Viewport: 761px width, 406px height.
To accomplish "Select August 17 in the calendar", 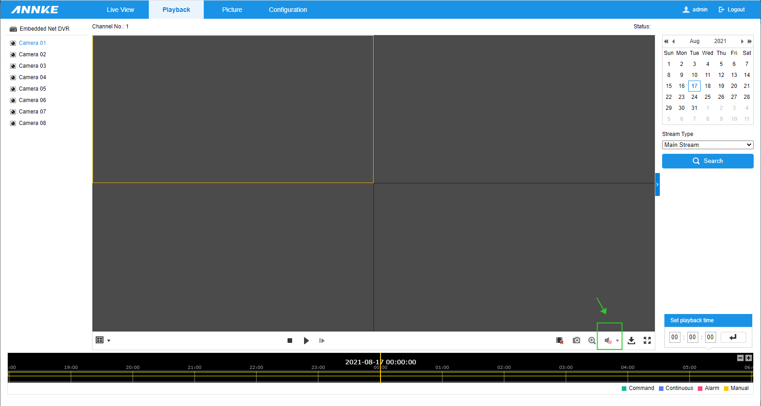I will click(x=695, y=86).
